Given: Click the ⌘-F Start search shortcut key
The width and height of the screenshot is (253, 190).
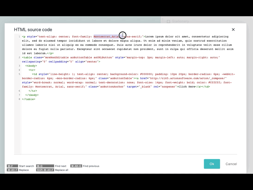Looking at the screenshot, I should coord(12,166).
